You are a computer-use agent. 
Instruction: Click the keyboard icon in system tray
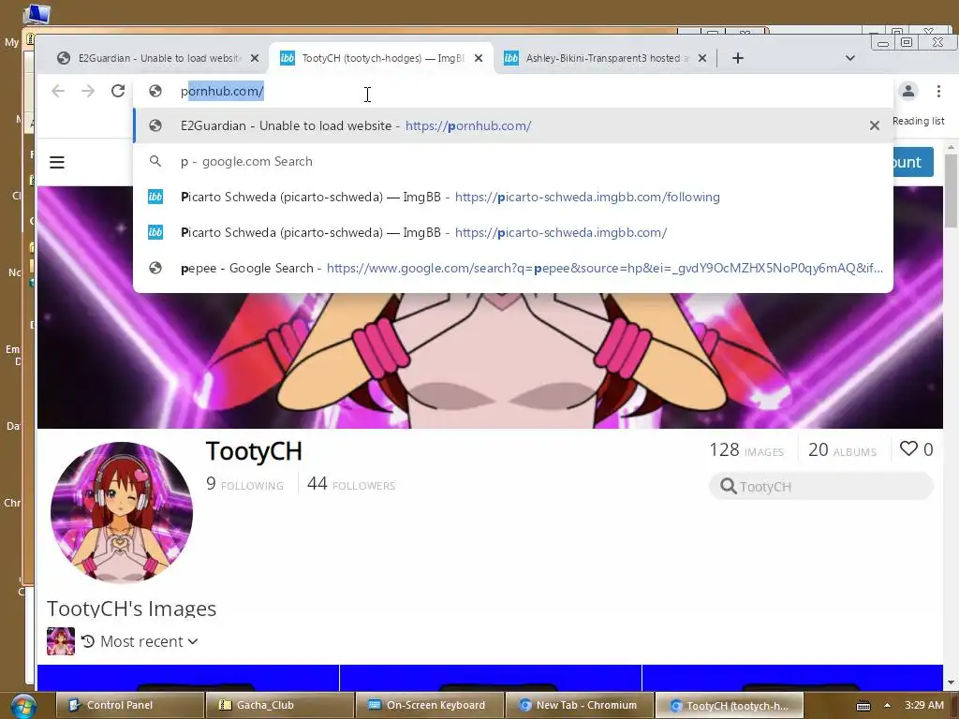pos(863,706)
